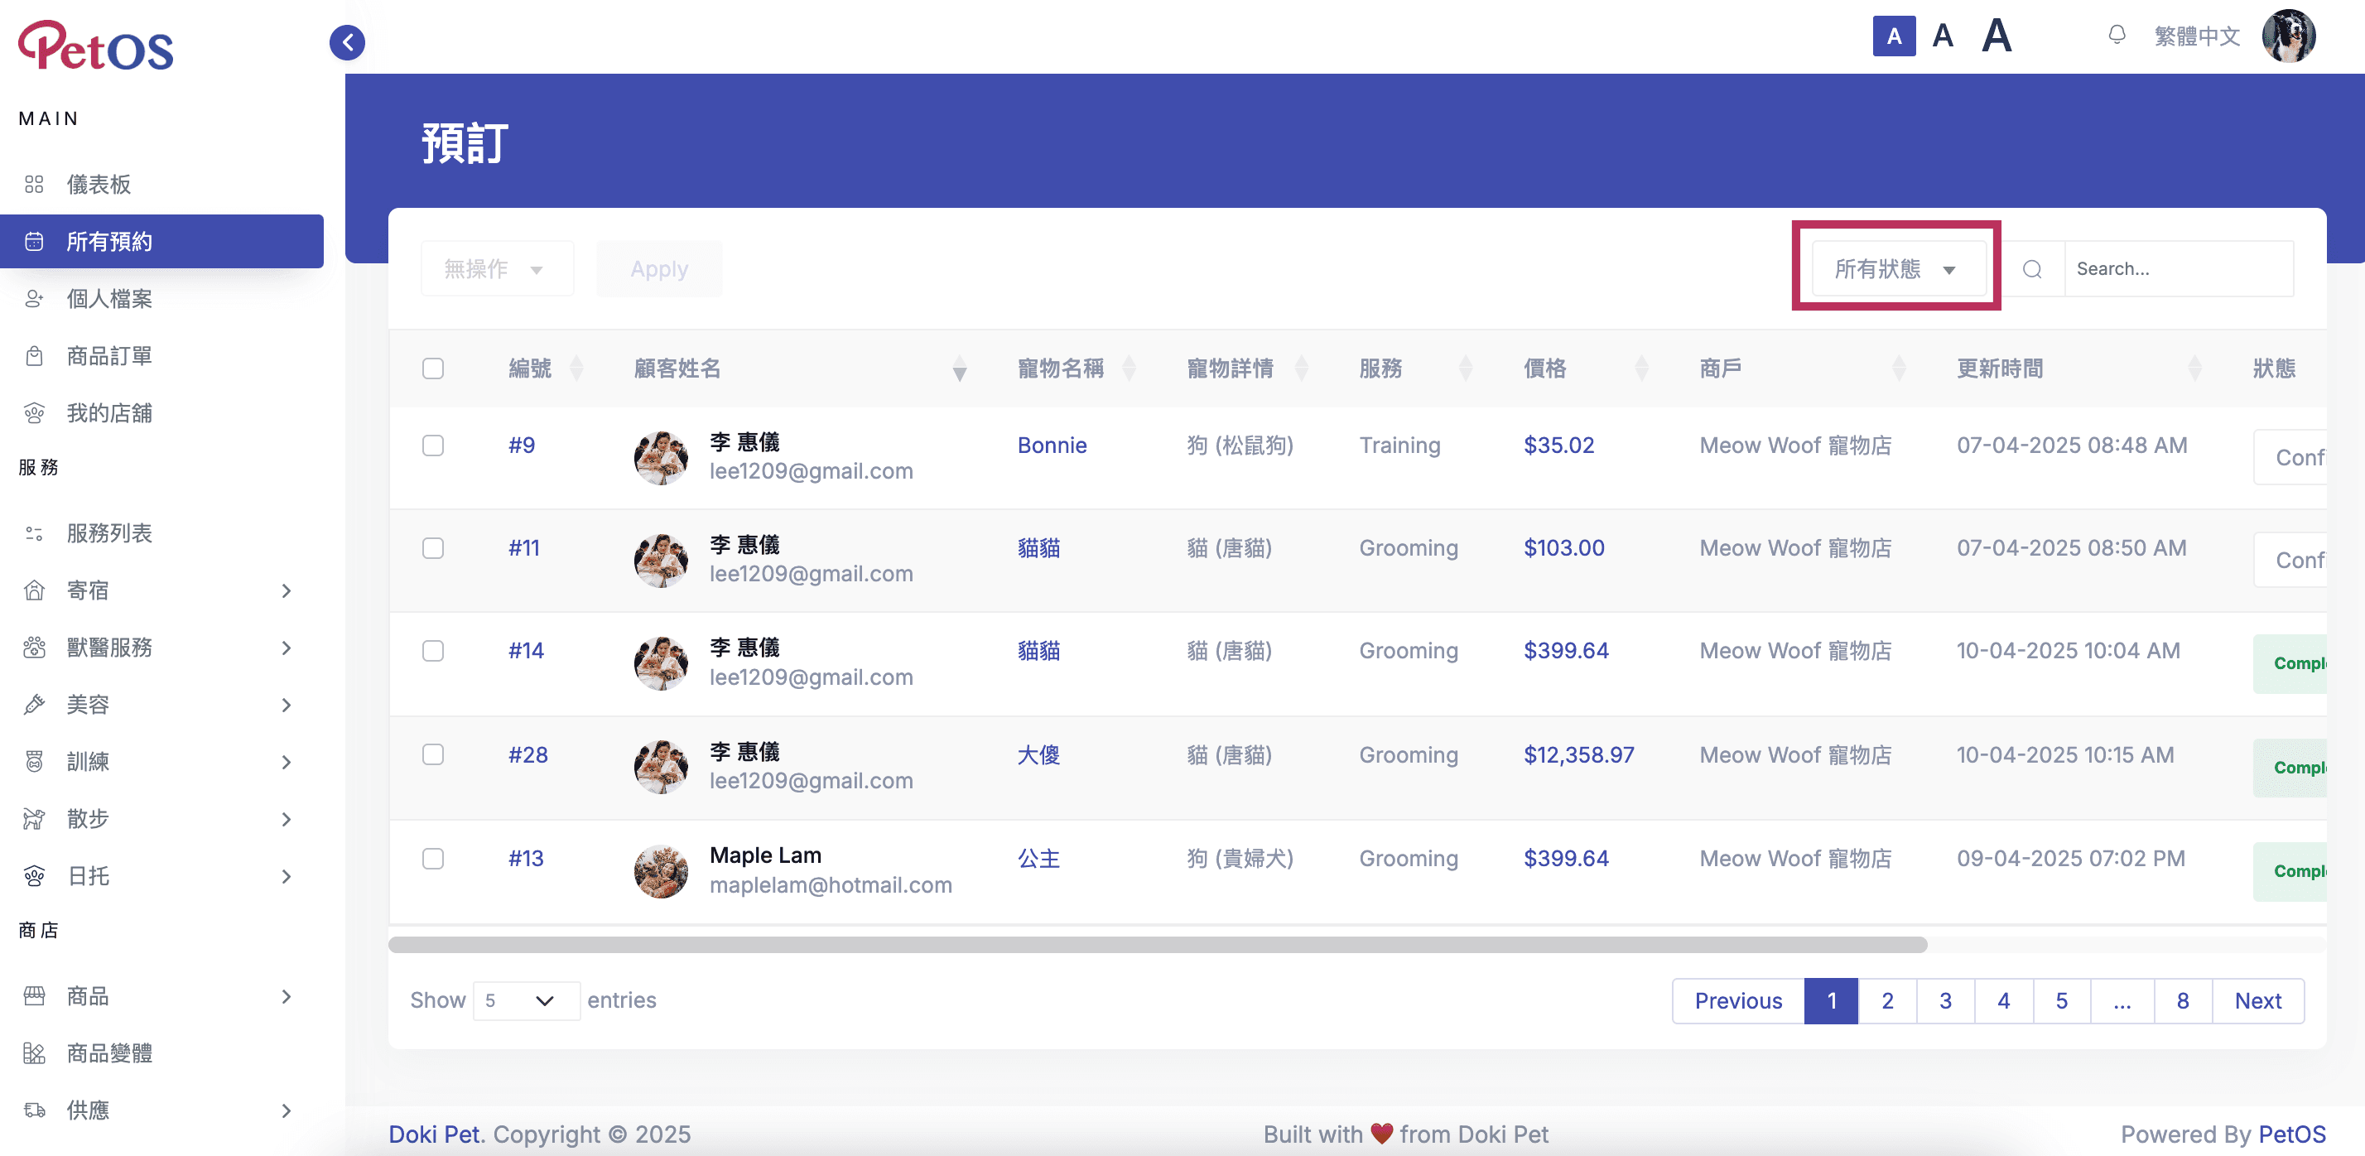This screenshot has height=1156, width=2365.
Task: Open 所有預約 in the sidebar
Action: coord(161,242)
